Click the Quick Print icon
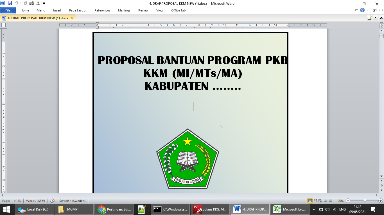 click(31, 3)
